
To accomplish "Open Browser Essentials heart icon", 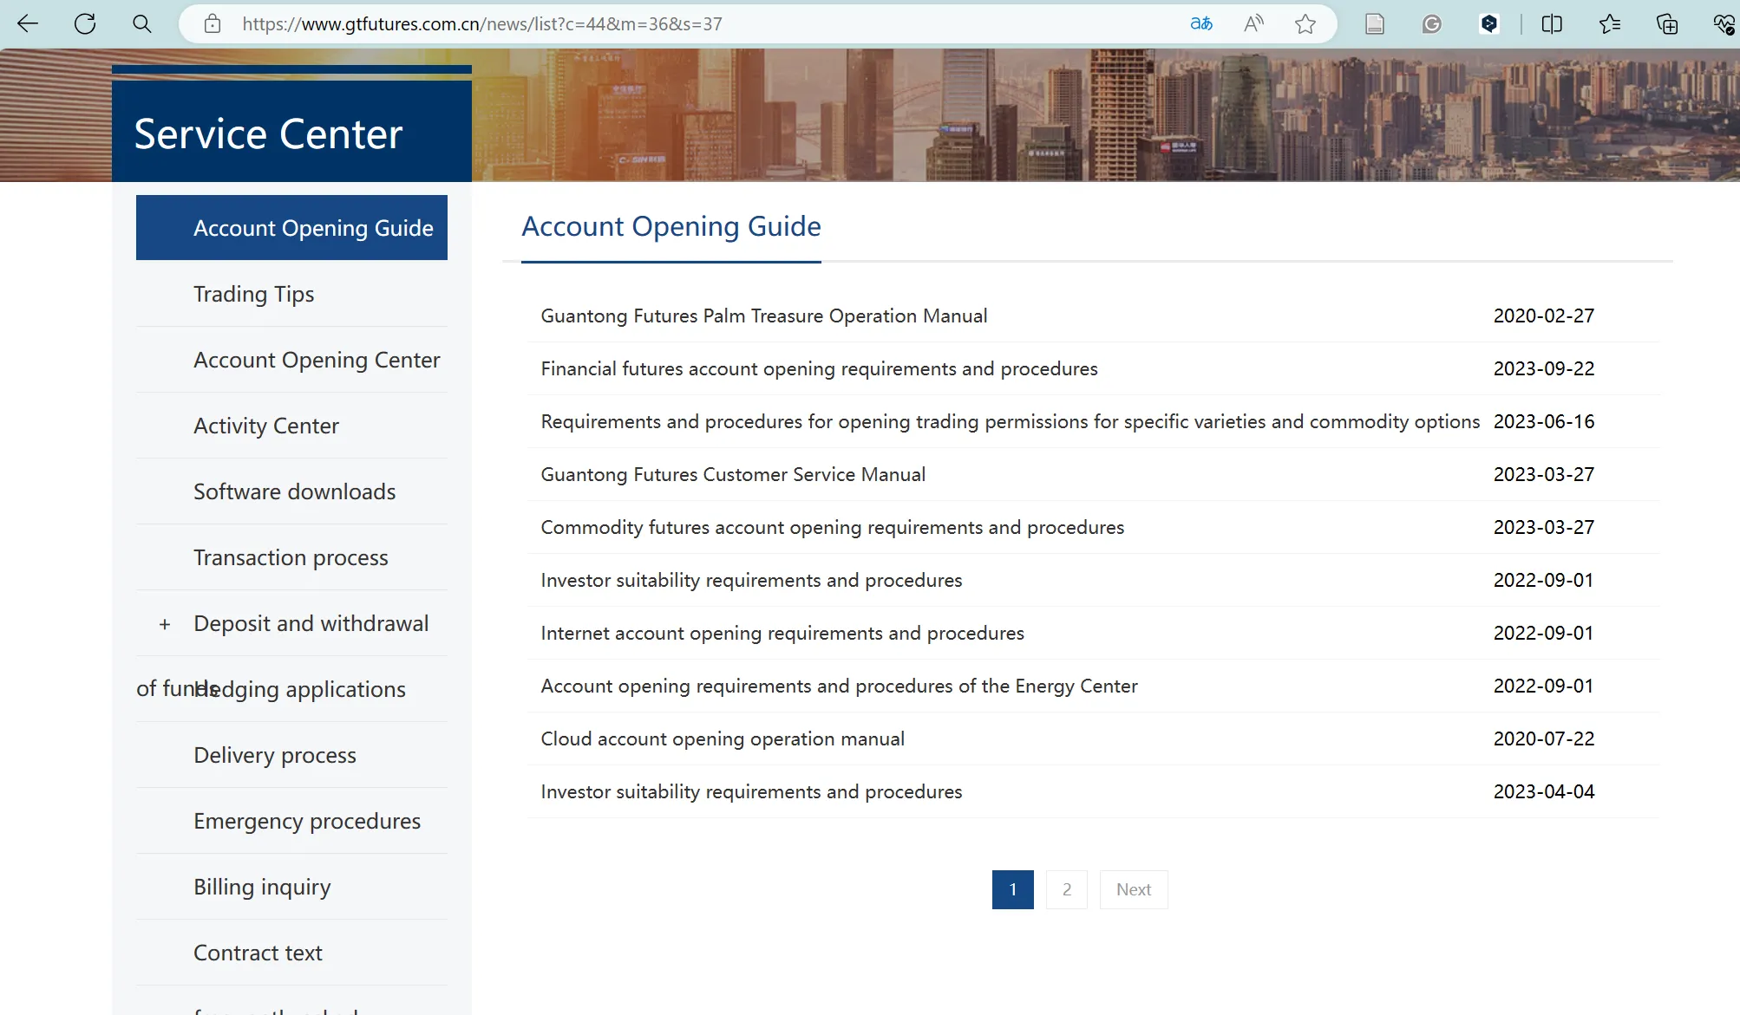I will click(1724, 23).
